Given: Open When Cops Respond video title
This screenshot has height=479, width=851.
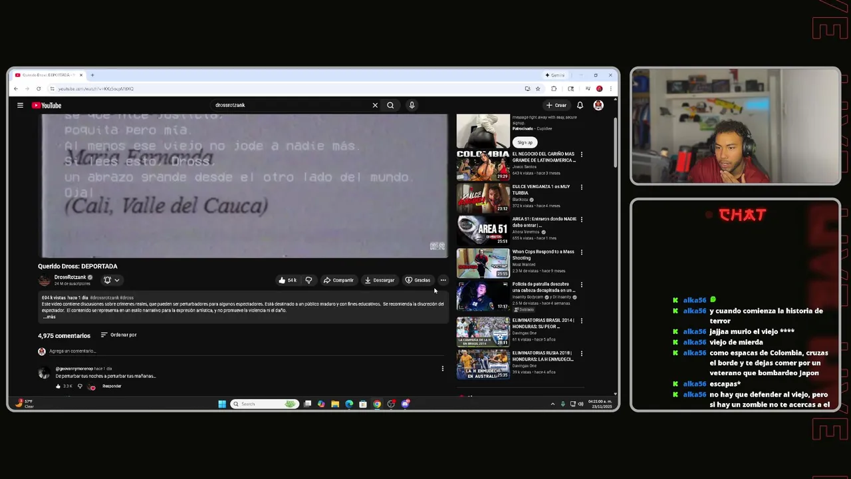Looking at the screenshot, I should [543, 255].
